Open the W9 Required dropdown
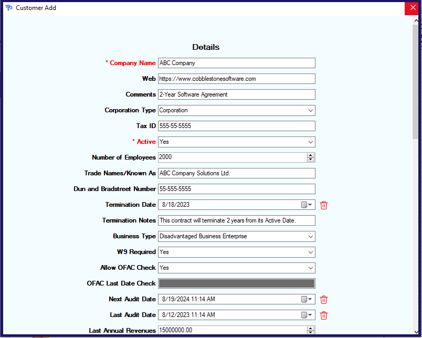Image resolution: width=422 pixels, height=338 pixels. [311, 252]
